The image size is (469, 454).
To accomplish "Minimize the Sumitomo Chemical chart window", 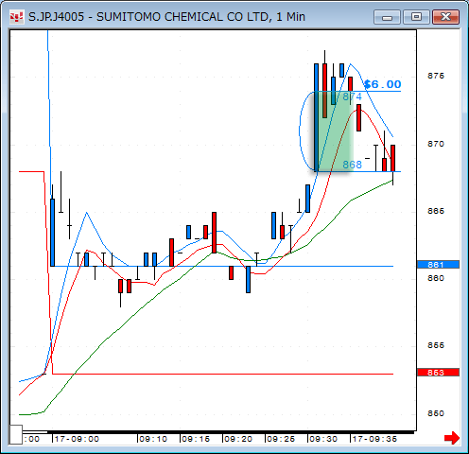I will (387, 17).
